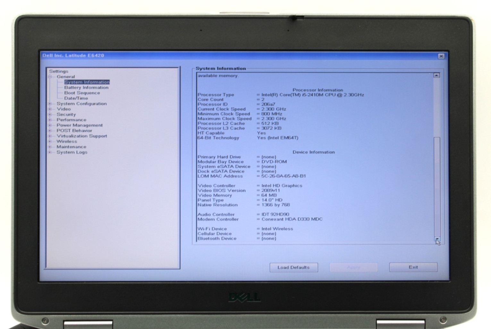Click the scroll-up arrow in System Information
491x329 pixels.
(436, 75)
